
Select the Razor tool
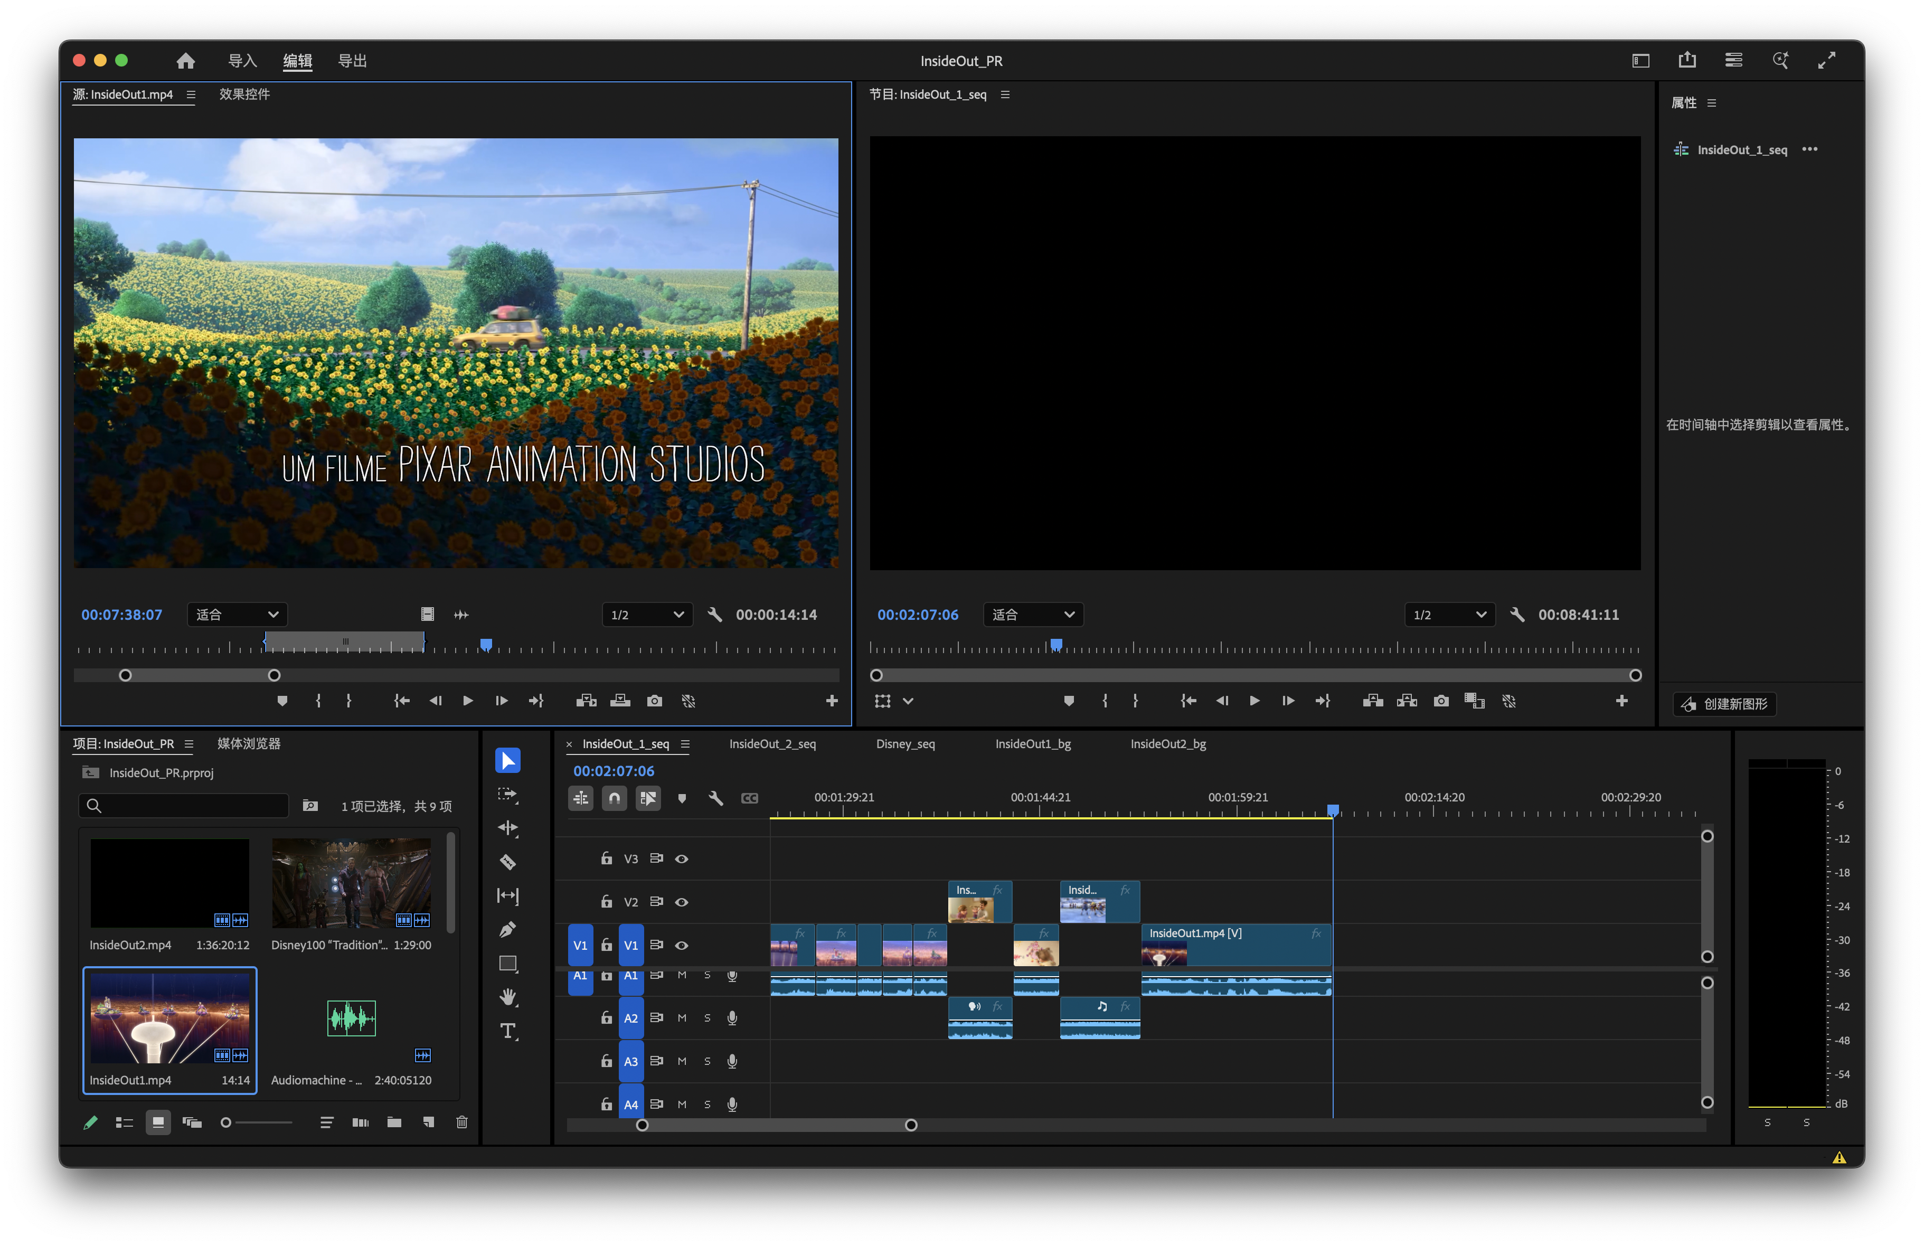tap(508, 862)
